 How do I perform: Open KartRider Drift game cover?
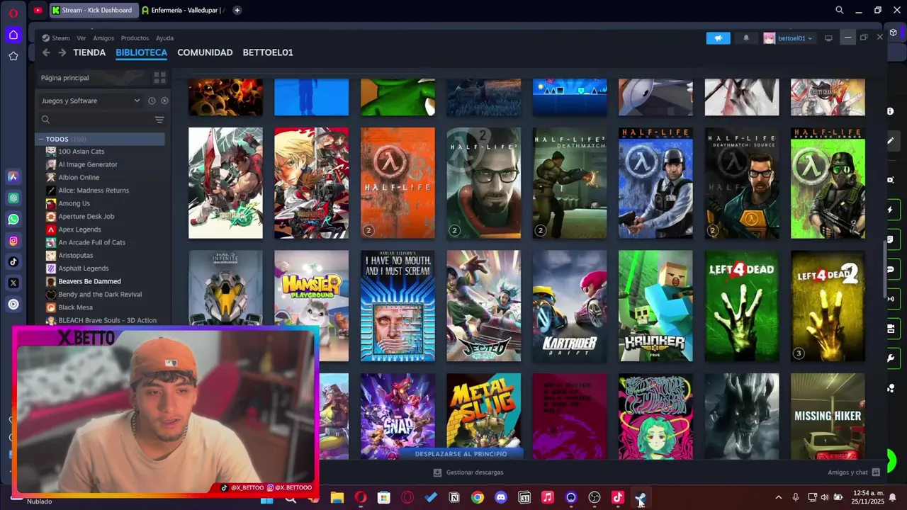(570, 306)
